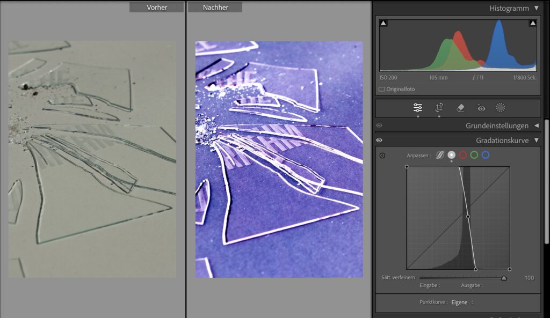
Task: Click the f / 11 aperture text
Action: pos(477,78)
